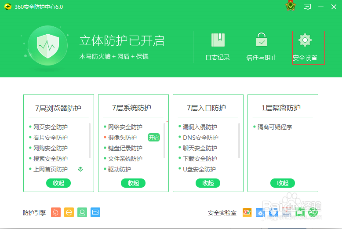This screenshot has height=229, width=342.
Task: Click the 360 logo in title bar
Action: pos(8,7)
